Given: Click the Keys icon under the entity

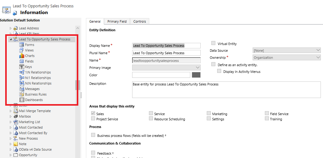Looking at the screenshot, I should (22, 67).
